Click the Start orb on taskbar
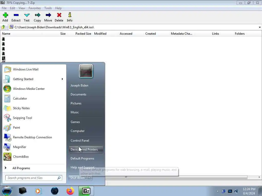 7,191
